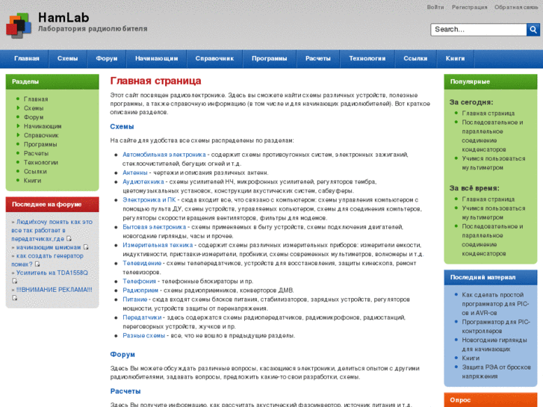Select Расчеты in the Разделы sidebar
Viewport: 543px width, 407px height.
point(36,153)
